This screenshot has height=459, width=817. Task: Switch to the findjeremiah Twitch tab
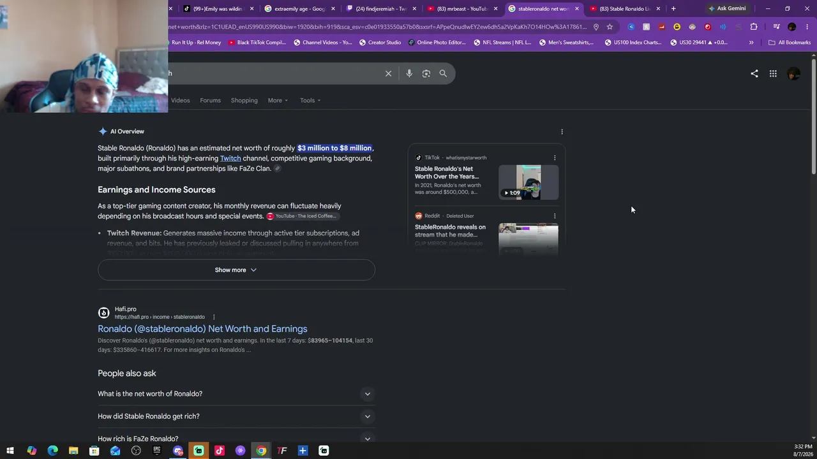(x=381, y=9)
